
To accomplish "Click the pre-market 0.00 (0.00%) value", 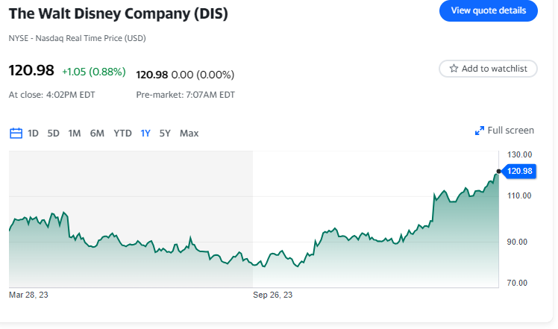I will tap(203, 75).
